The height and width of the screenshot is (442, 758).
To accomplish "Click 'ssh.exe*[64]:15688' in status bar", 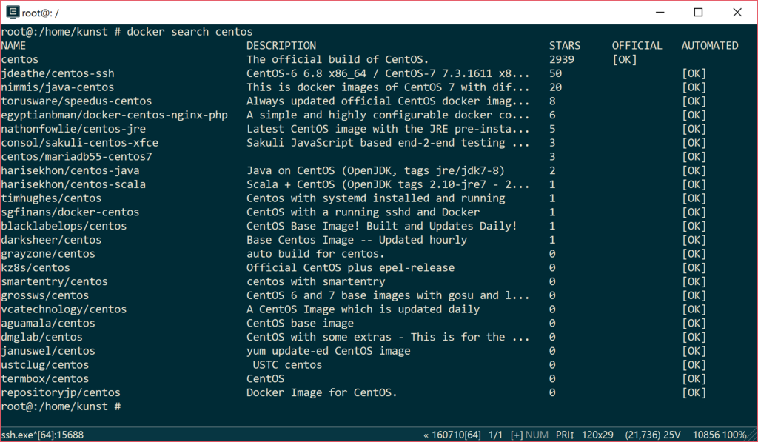I will (x=42, y=435).
